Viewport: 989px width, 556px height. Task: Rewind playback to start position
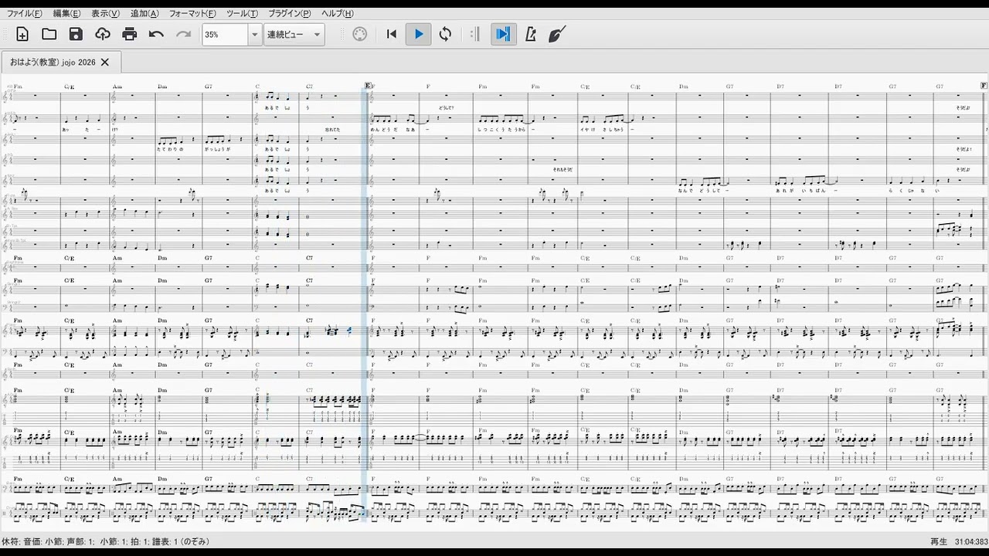pyautogui.click(x=392, y=34)
